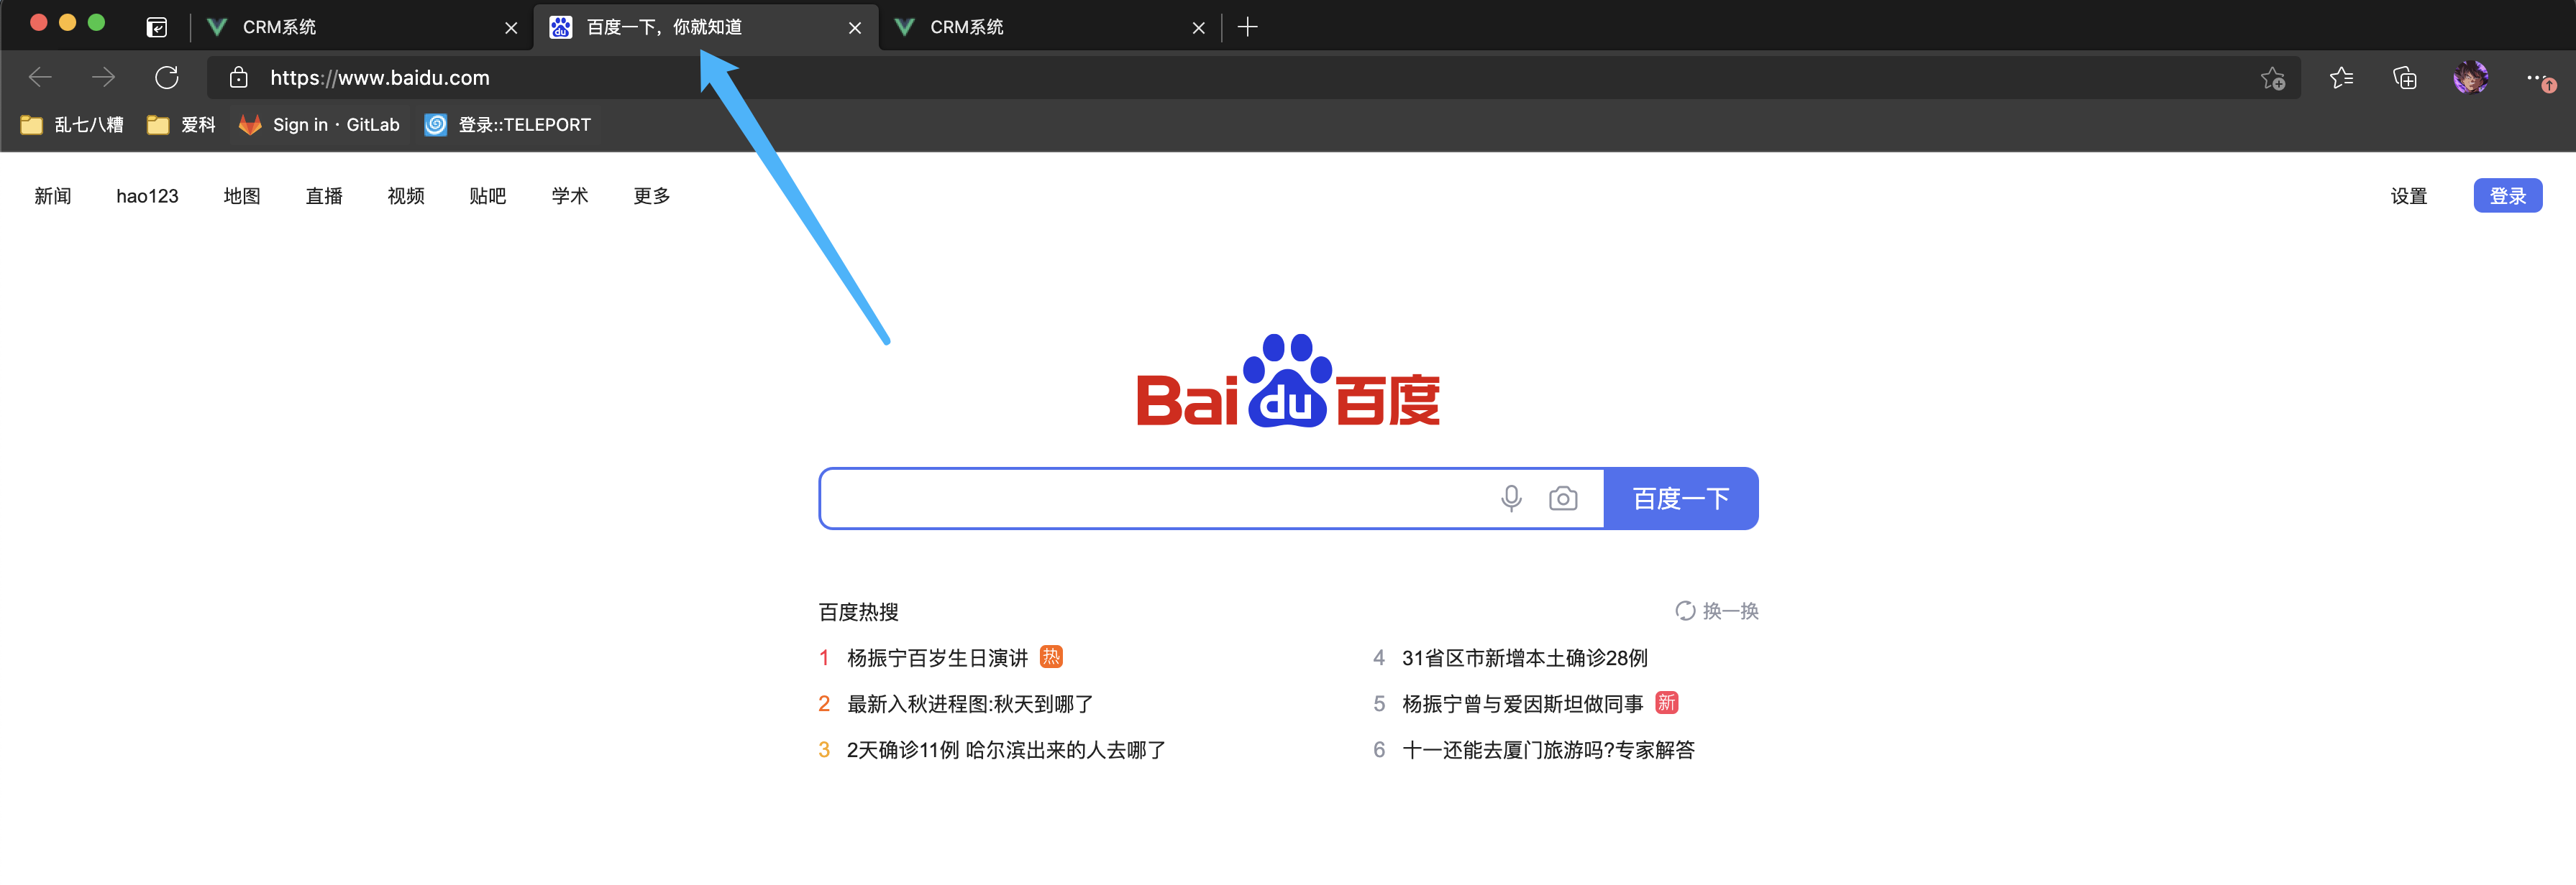The image size is (2576, 885).
Task: Open the Favorites star list icon
Action: click(2340, 77)
